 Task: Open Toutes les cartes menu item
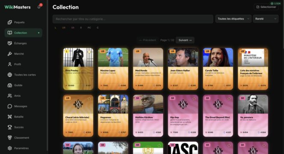coord(24,75)
